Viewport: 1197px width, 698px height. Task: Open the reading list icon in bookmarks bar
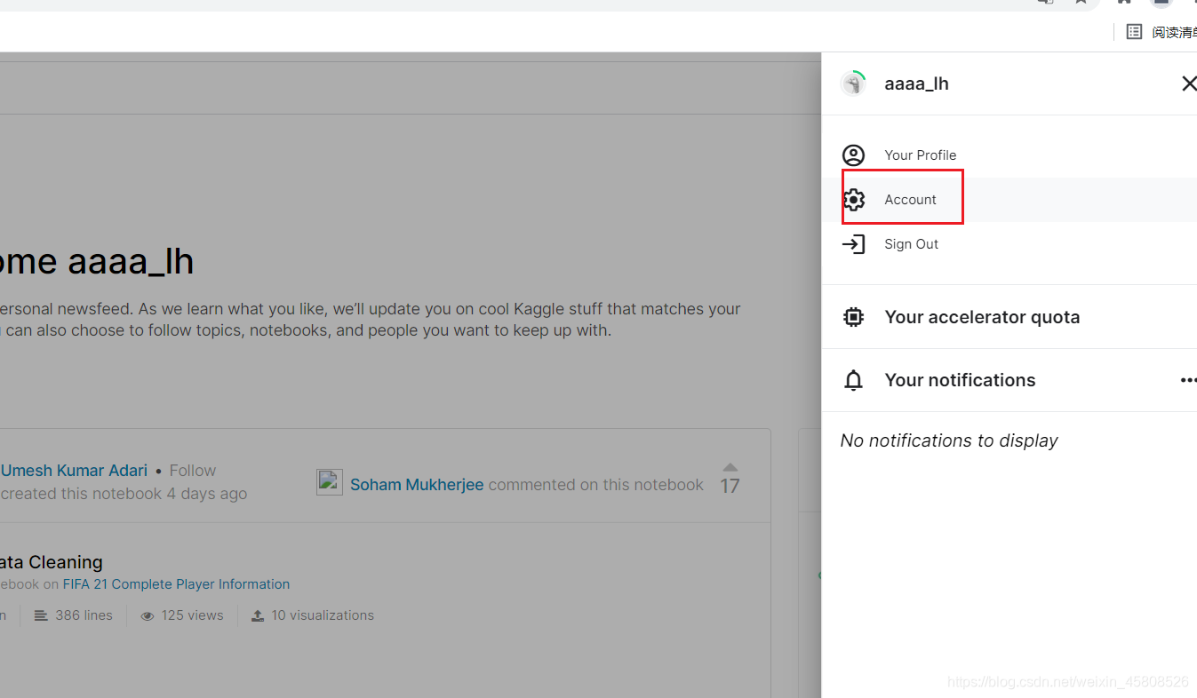click(x=1134, y=32)
